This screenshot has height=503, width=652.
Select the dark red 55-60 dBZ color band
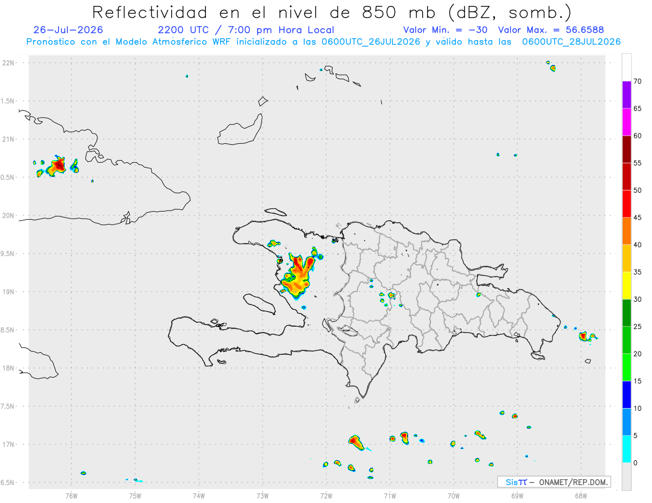tap(626, 149)
